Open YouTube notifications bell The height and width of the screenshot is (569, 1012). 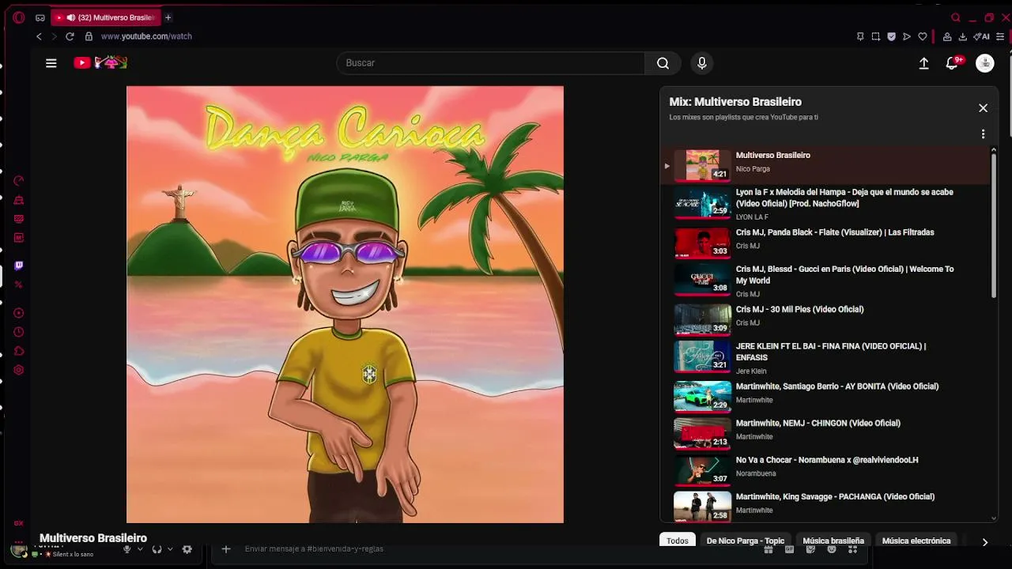click(x=953, y=63)
